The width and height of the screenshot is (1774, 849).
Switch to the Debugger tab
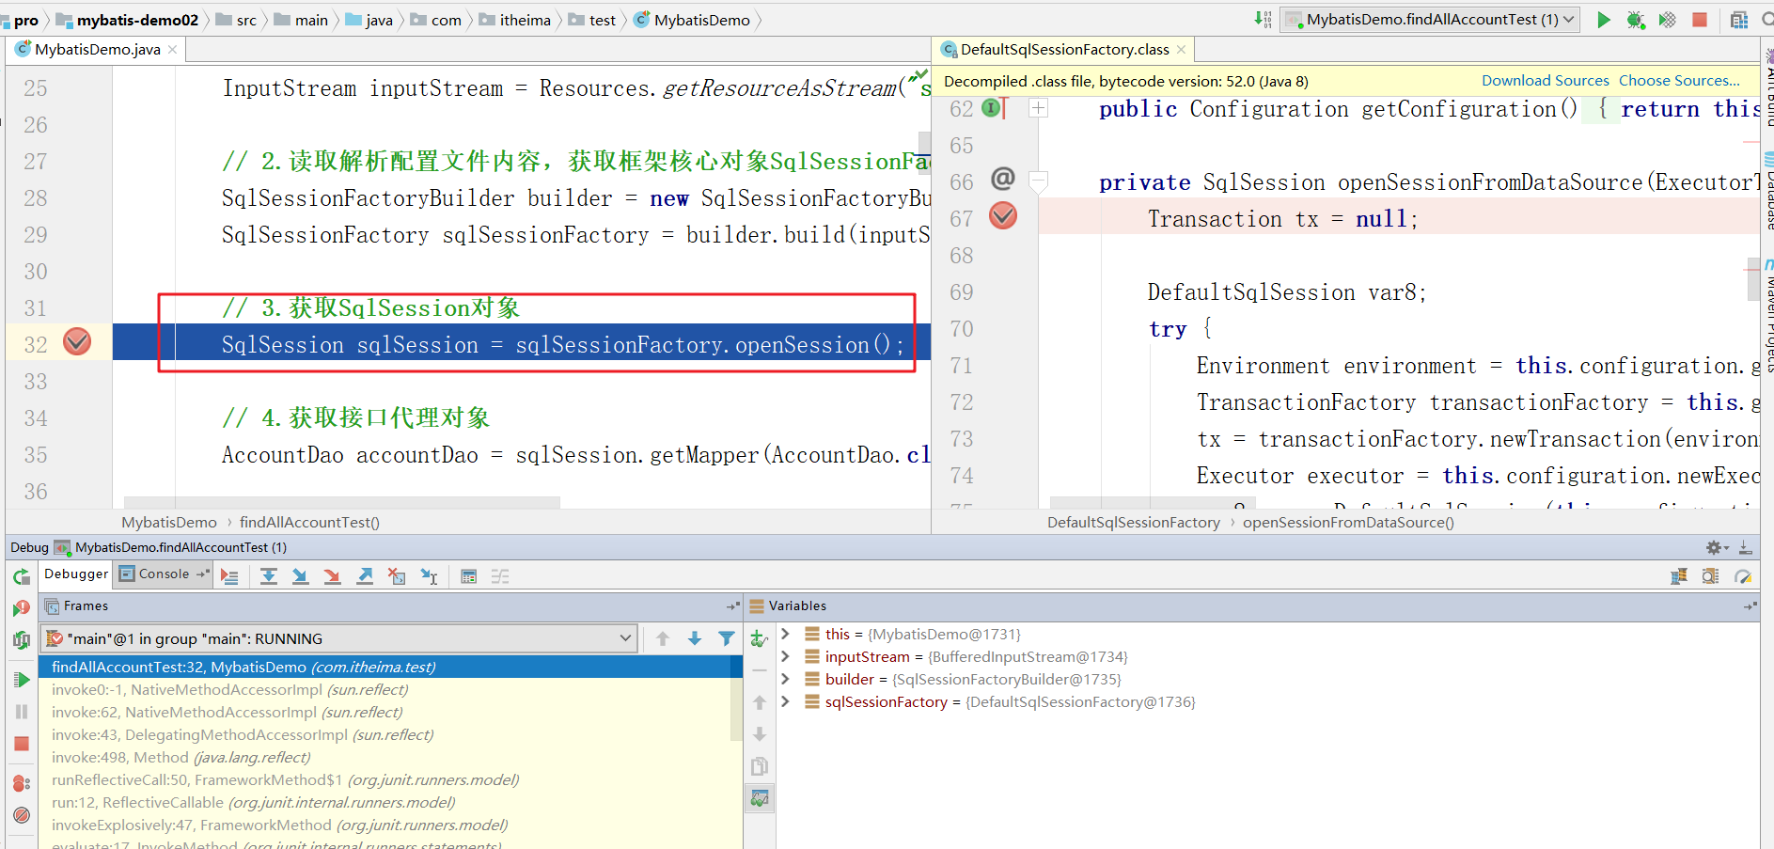[x=76, y=574]
